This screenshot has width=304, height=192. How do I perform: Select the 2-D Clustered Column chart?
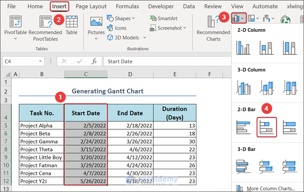point(243,48)
